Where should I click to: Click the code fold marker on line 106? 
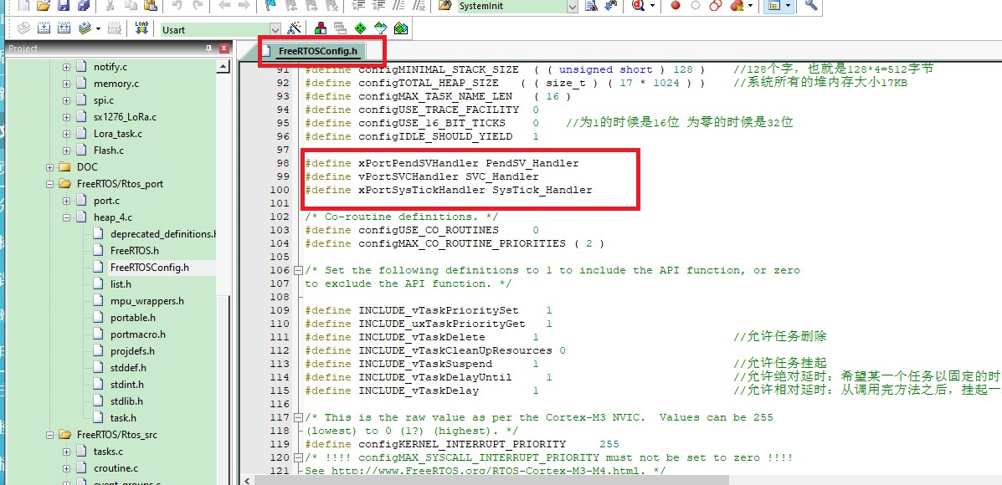tap(298, 271)
